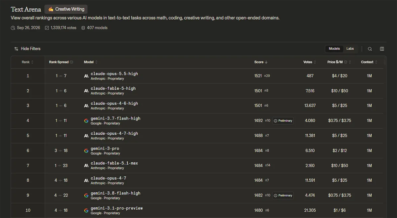Screen dimensions: 397x218
Task: Open the search magnifier icon
Action: coord(370,49)
